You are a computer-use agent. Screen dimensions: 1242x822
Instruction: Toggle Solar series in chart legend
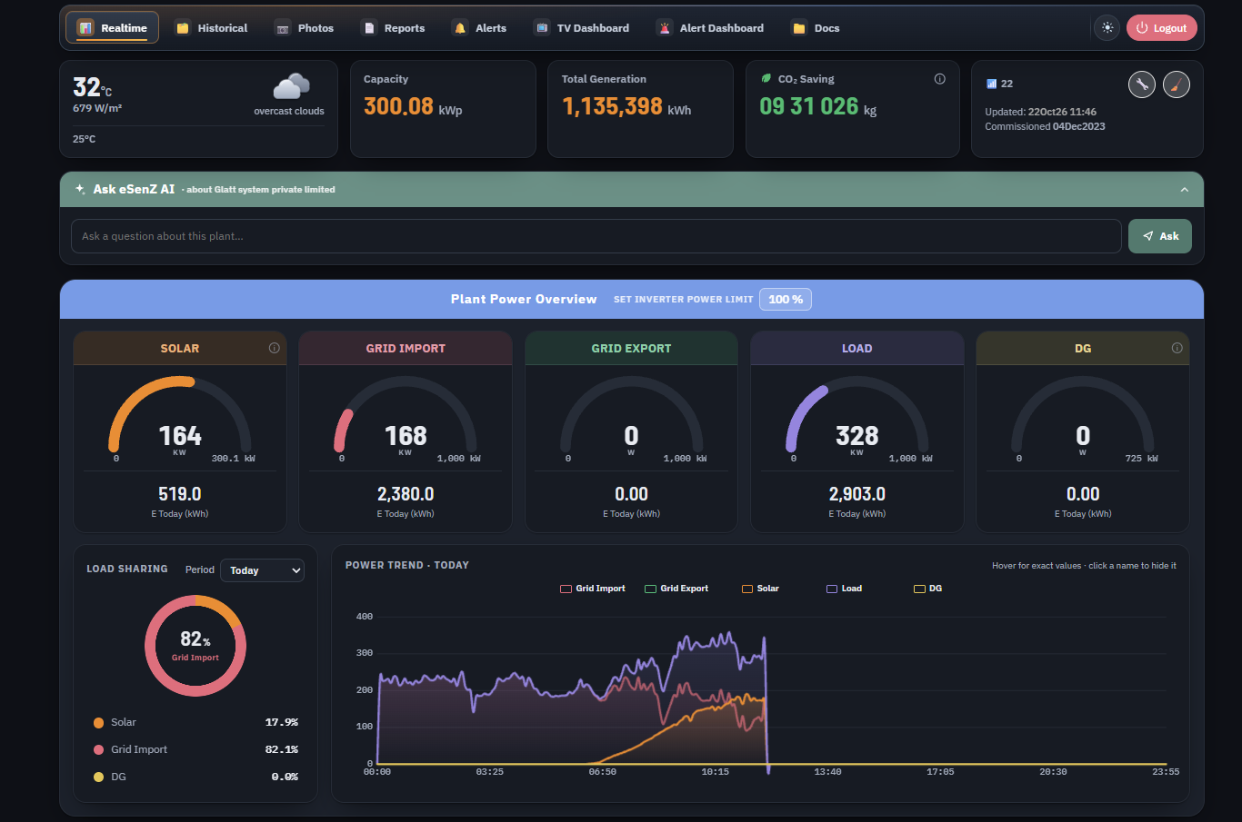pos(760,589)
